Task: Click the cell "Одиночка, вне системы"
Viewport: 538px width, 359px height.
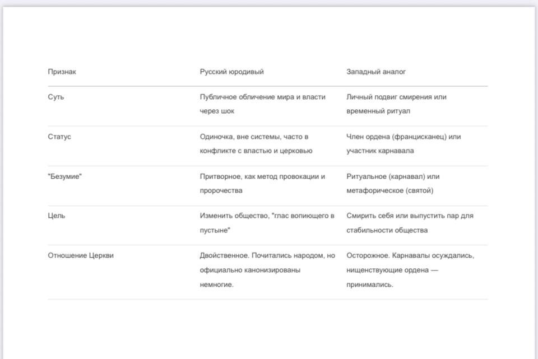Action: pos(256,144)
